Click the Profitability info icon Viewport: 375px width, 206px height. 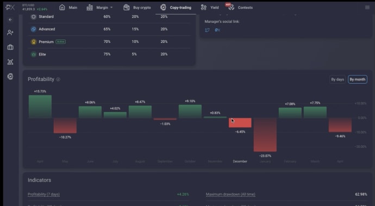[x=58, y=79]
